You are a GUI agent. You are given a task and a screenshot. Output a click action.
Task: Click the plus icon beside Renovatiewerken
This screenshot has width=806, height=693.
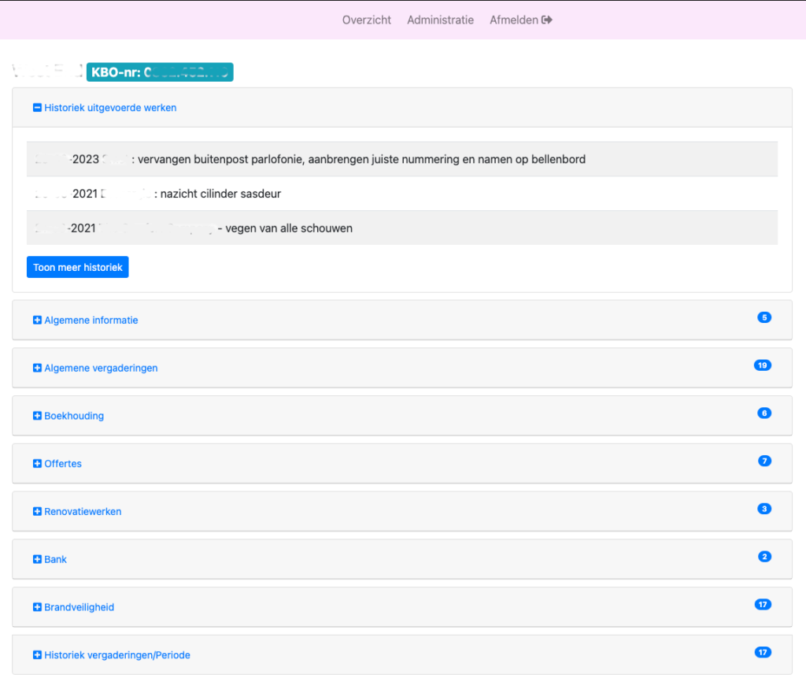37,512
